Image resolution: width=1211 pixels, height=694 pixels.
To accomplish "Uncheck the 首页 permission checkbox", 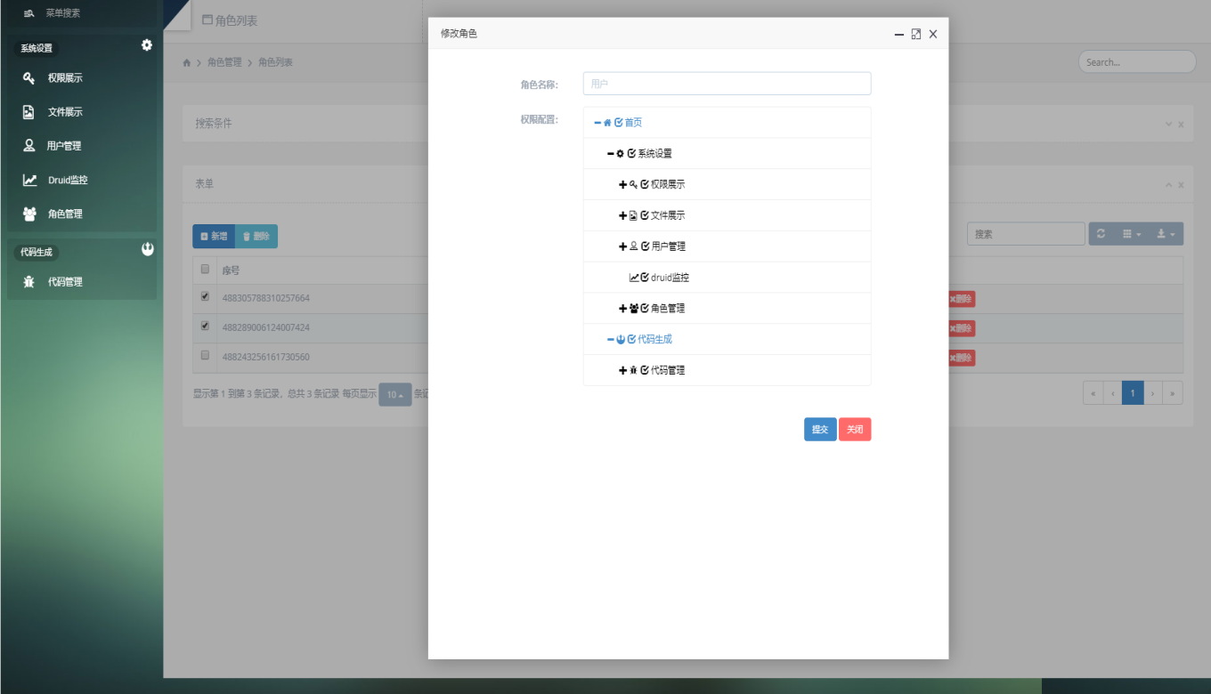I will [619, 123].
